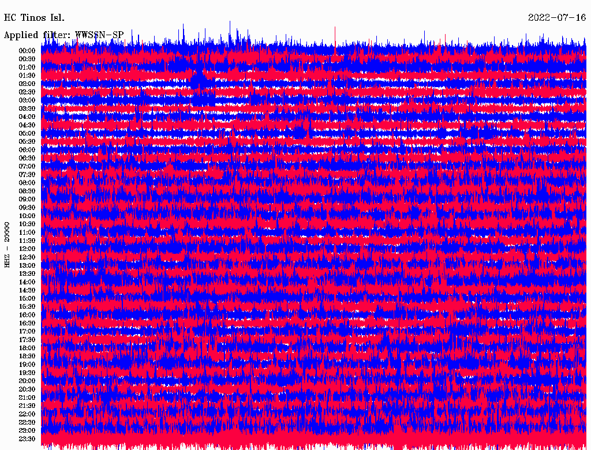Select the 04:00 time label
This screenshot has width=591, height=450.
tap(27, 117)
